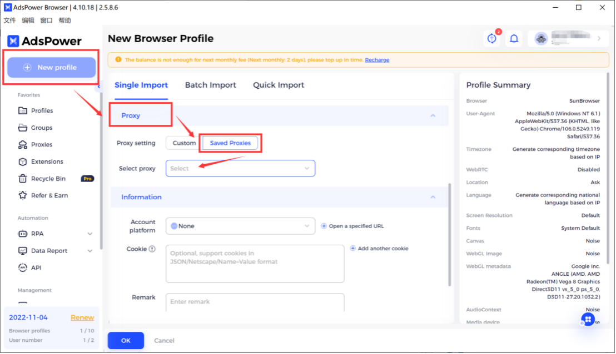616x354 pixels.
Task: Switch to the Single Import tab
Action: [141, 85]
